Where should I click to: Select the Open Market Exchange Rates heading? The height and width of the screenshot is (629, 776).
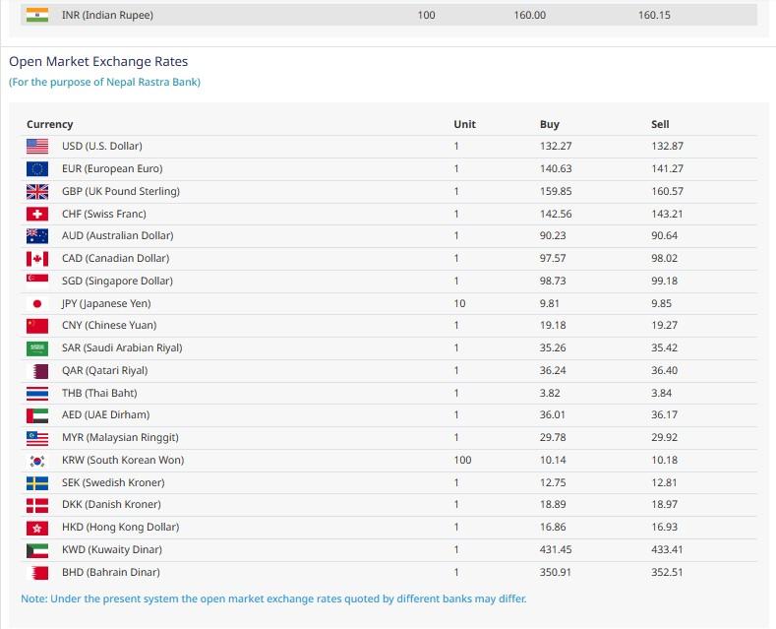point(98,62)
